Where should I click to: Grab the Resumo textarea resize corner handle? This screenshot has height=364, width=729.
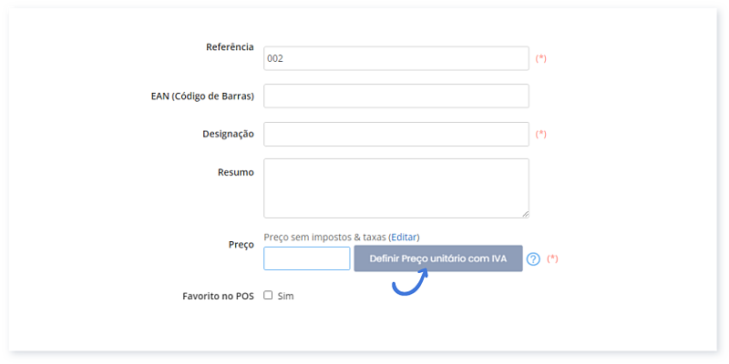pos(526,214)
